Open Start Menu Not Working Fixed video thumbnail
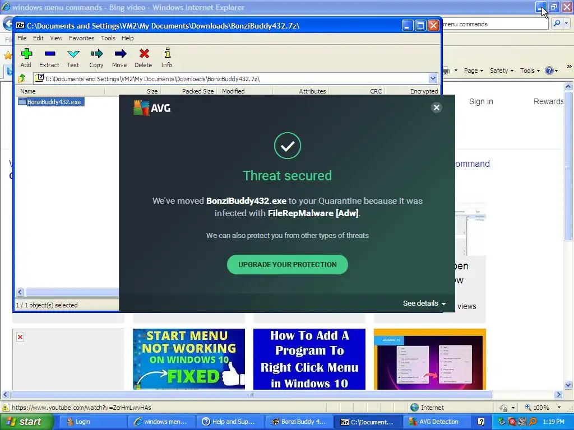Viewport: 574px width, 430px height. [189, 359]
